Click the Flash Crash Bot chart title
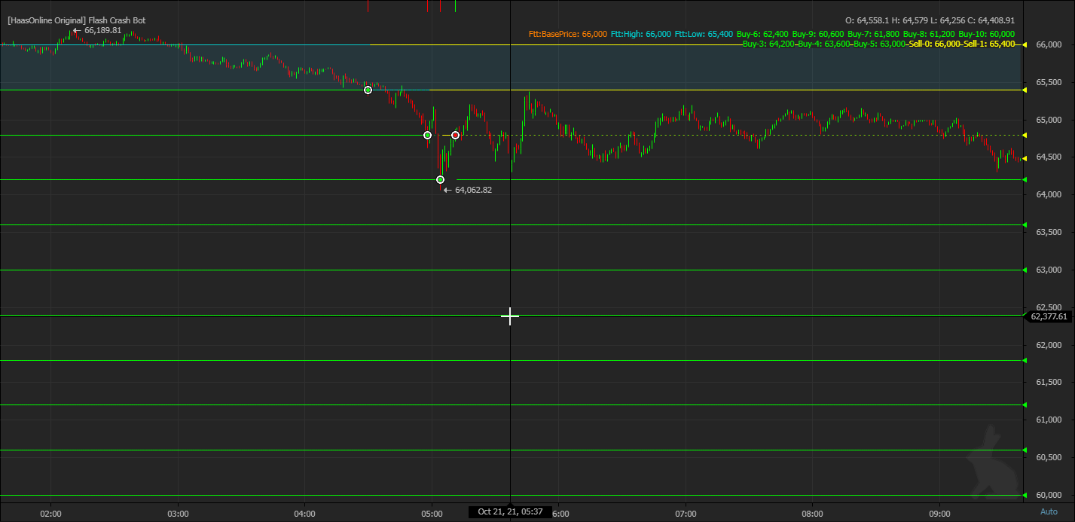Image resolution: width=1075 pixels, height=522 pixels. (76, 20)
